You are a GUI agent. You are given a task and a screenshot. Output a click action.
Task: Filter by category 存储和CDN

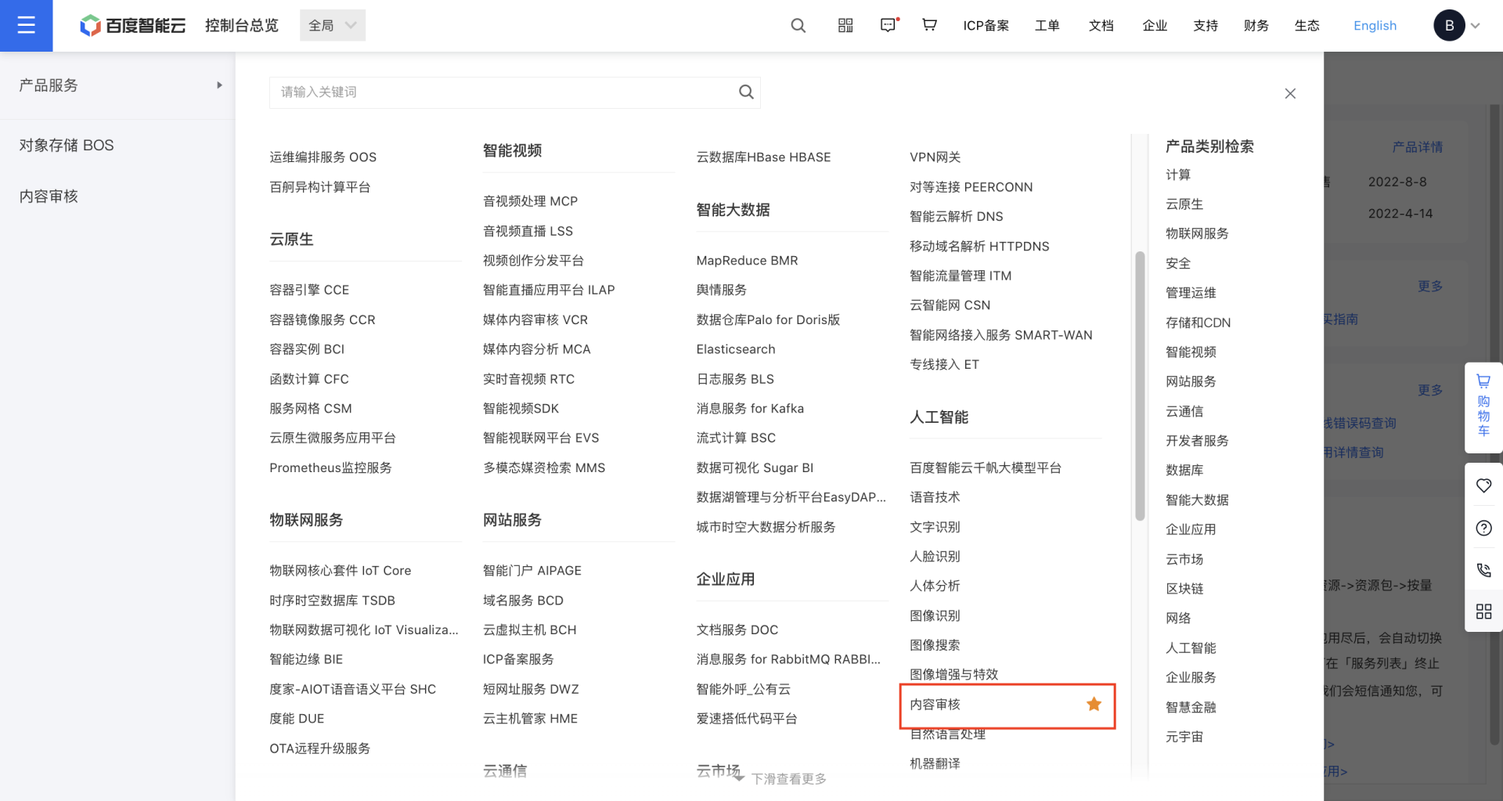click(x=1198, y=323)
